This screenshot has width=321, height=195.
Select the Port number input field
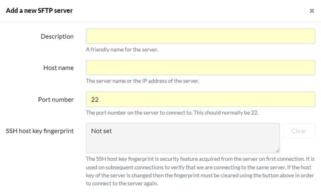(200, 99)
